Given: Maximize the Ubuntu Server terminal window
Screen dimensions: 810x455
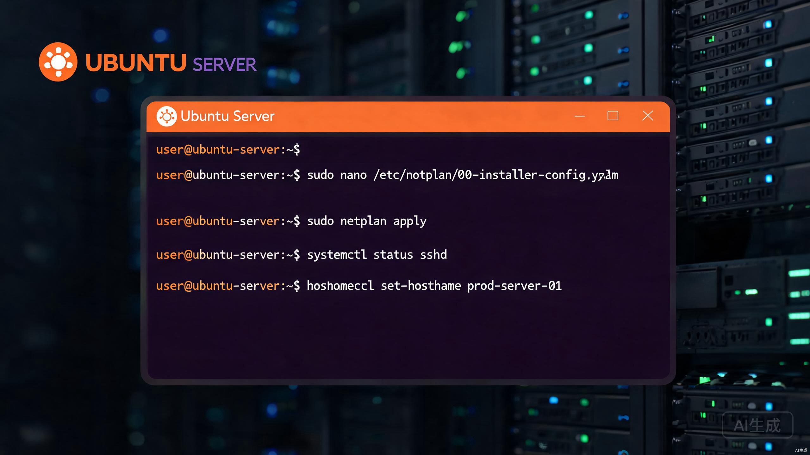Looking at the screenshot, I should (613, 116).
